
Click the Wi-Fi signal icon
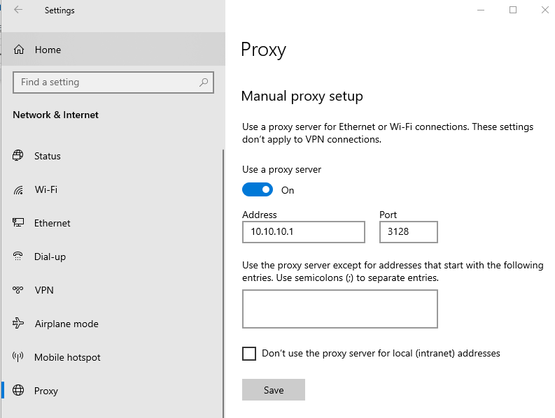tap(19, 189)
